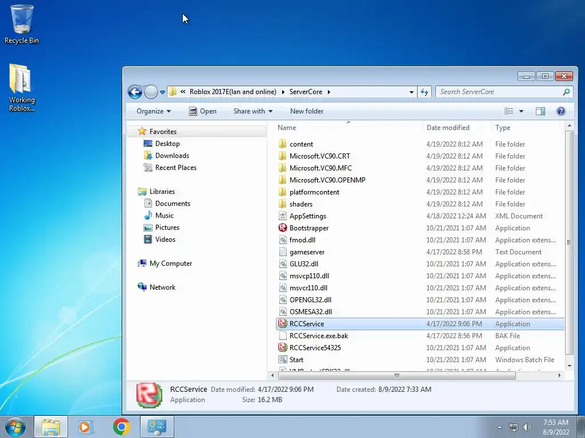The image size is (585, 438).
Task: Open Pictures library in sidebar
Action: click(x=167, y=227)
